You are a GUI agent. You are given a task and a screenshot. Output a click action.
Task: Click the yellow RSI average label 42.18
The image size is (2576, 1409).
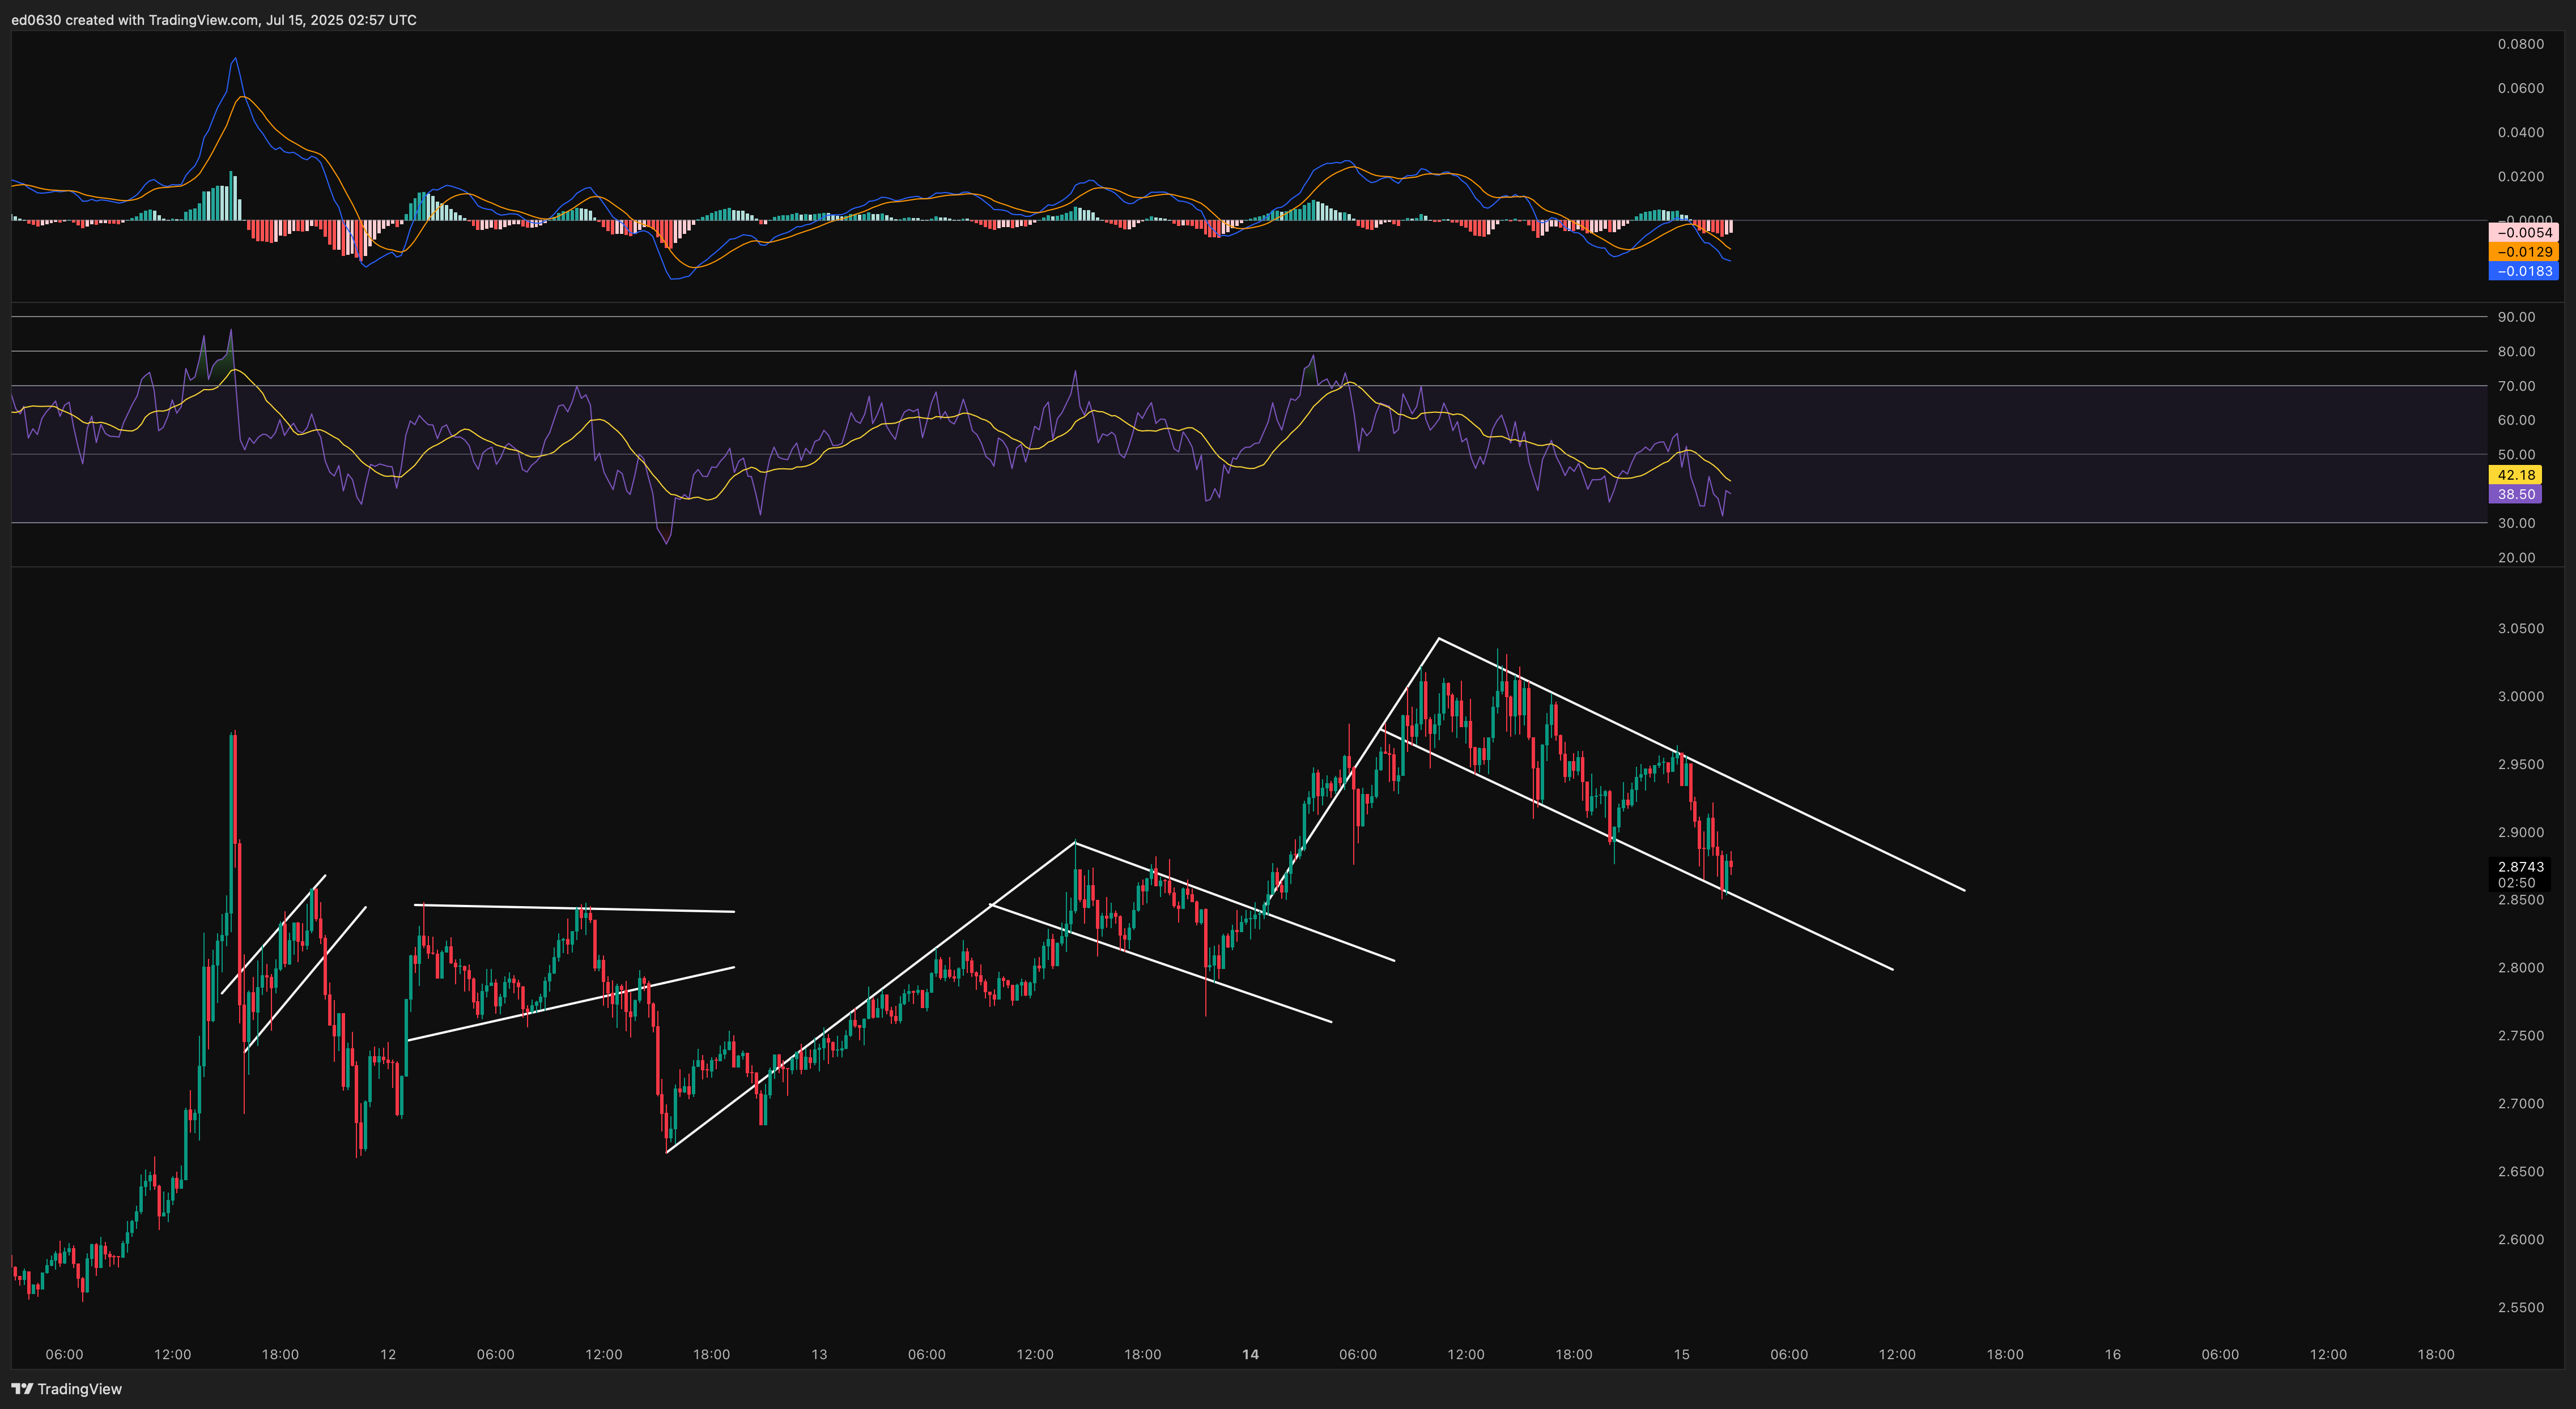[2516, 475]
